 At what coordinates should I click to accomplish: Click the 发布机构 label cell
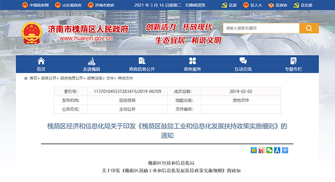71,100
